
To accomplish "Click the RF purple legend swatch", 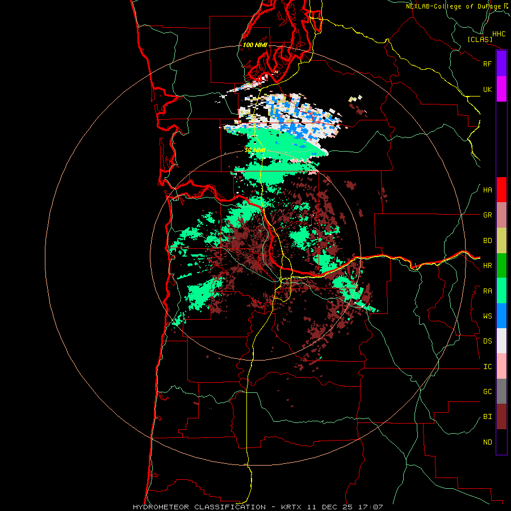I will tap(501, 64).
